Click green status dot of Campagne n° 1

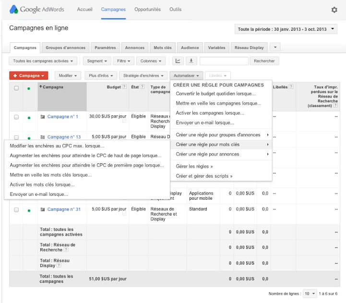tap(29, 118)
